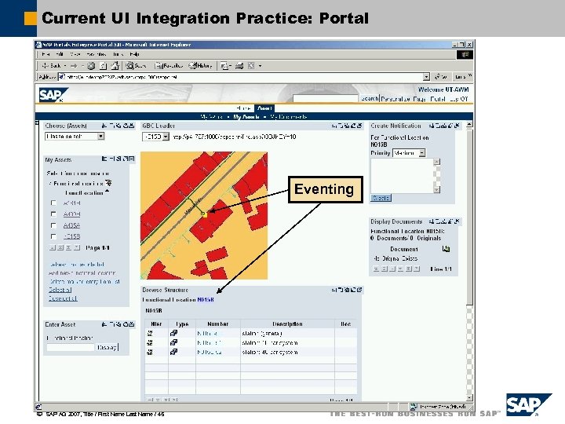Open the History pane
565x424 pixels.
tap(201, 66)
